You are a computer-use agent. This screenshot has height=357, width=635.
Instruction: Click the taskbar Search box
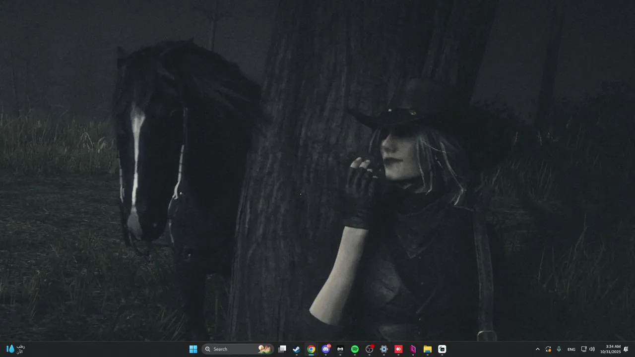click(238, 349)
